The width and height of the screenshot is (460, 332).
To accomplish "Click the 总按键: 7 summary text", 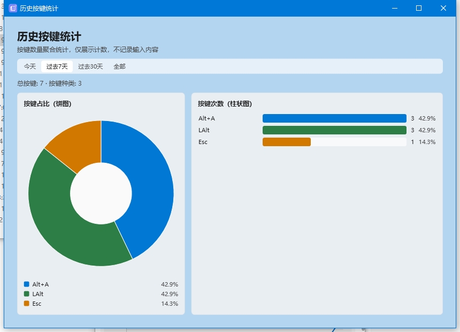I will (30, 84).
